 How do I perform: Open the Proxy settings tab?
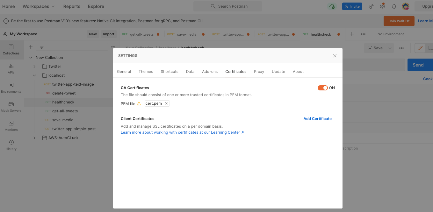(259, 72)
